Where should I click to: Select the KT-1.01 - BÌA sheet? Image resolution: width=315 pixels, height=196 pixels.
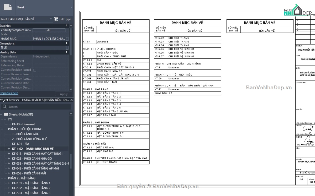point(20,144)
